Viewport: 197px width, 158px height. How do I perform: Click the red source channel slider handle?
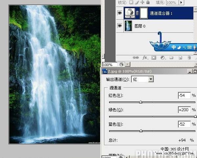141,102
